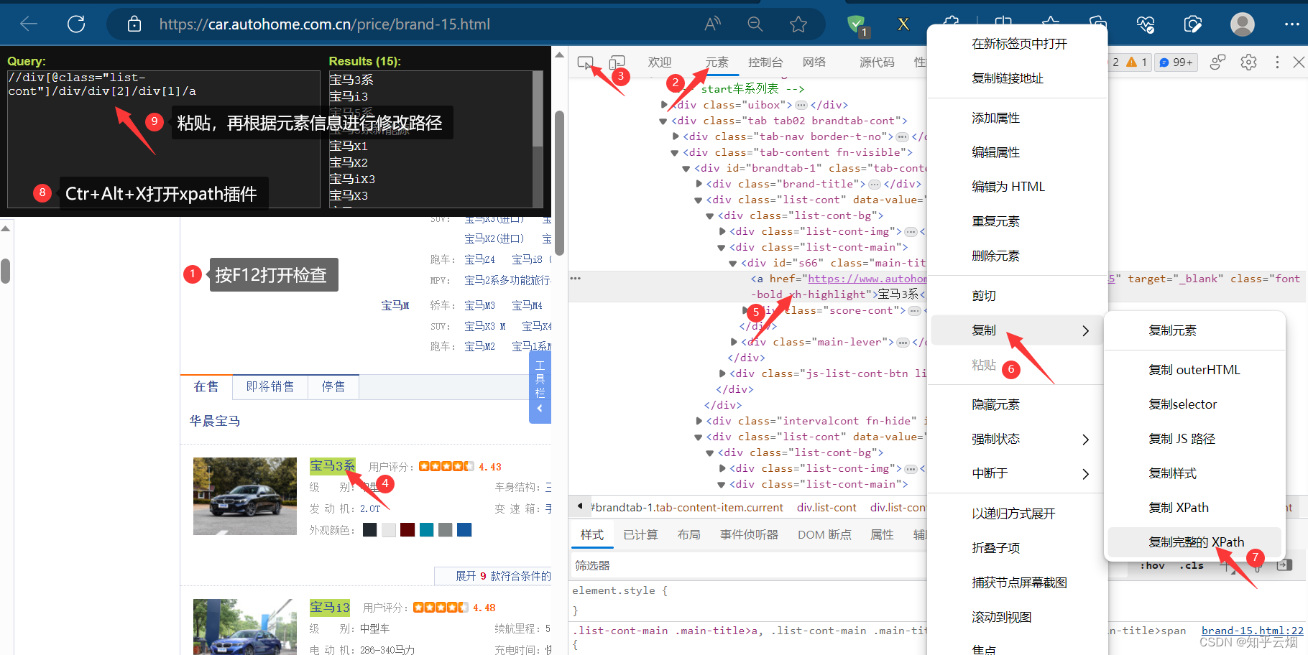Open the user profile avatar
Viewport: 1308px width, 655px height.
coord(1243,24)
